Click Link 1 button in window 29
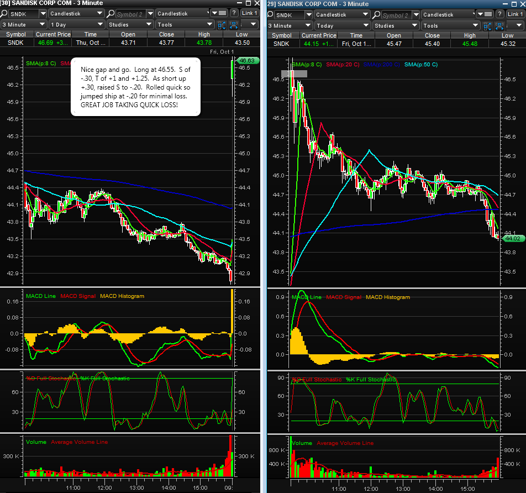Screen dimensions: 526x493 coord(515,14)
